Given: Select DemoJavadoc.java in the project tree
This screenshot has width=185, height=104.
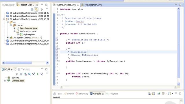Looking at the screenshot, I should 28,28.
